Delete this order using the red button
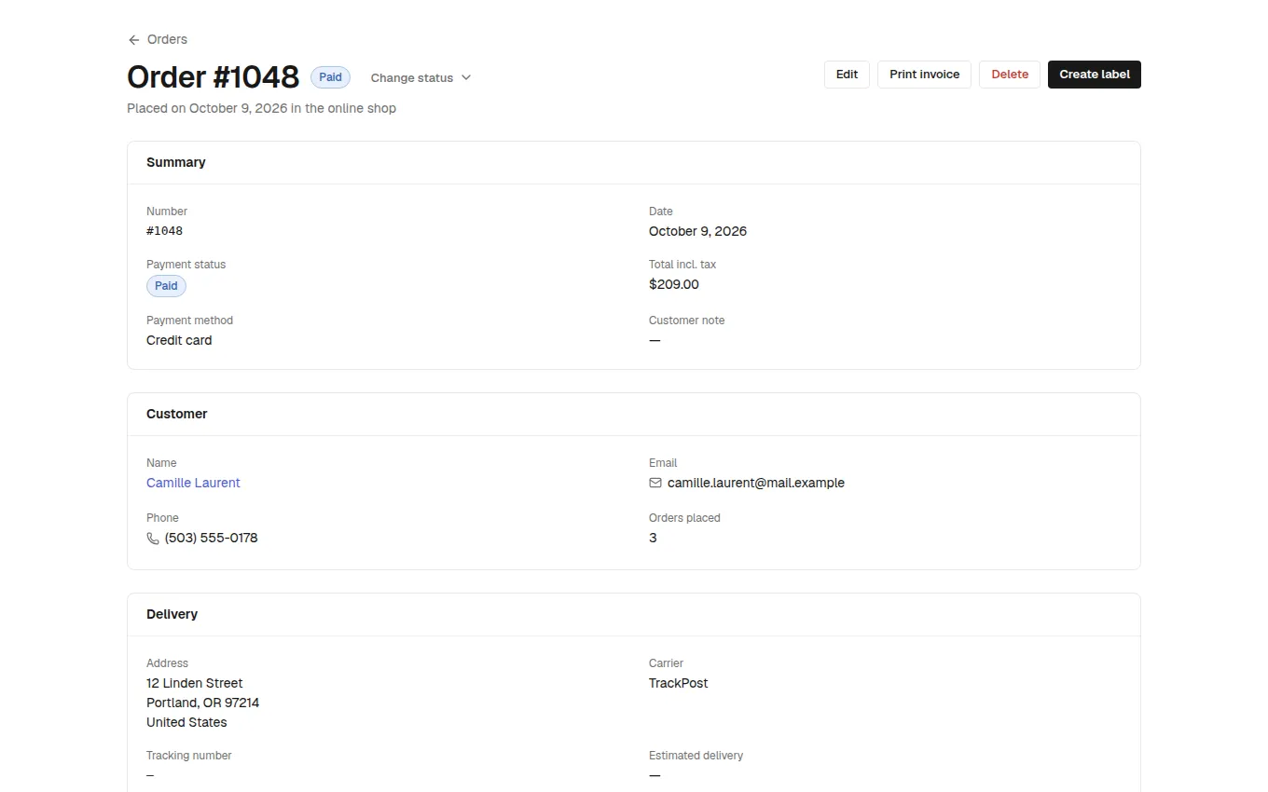 tap(1010, 75)
